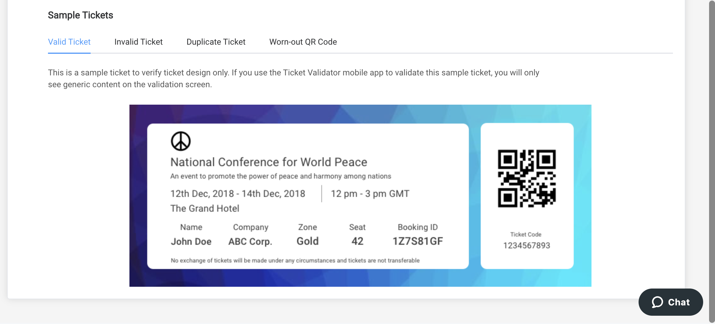Screen dimensions: 715x324
Task: Click the Sample Tickets heading
Action: (x=81, y=15)
